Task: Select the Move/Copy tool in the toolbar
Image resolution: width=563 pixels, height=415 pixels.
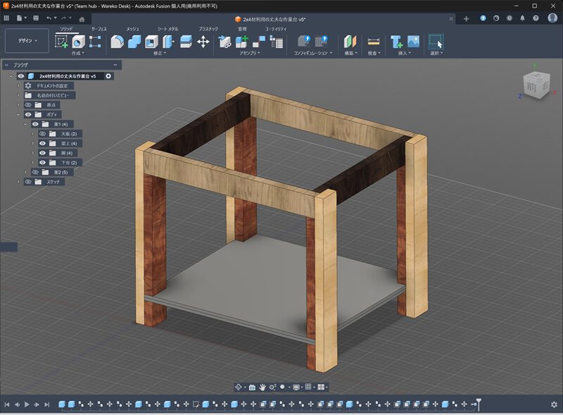Action: 203,42
